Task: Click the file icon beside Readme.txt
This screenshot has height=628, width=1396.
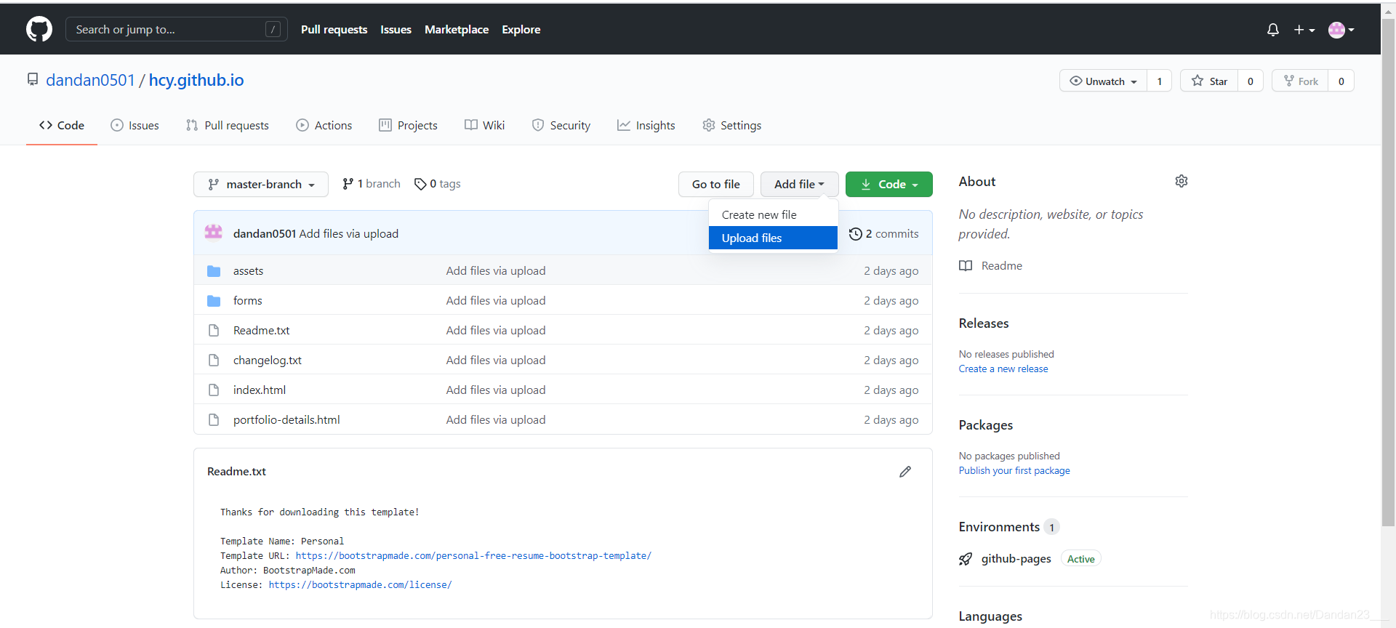Action: click(214, 331)
